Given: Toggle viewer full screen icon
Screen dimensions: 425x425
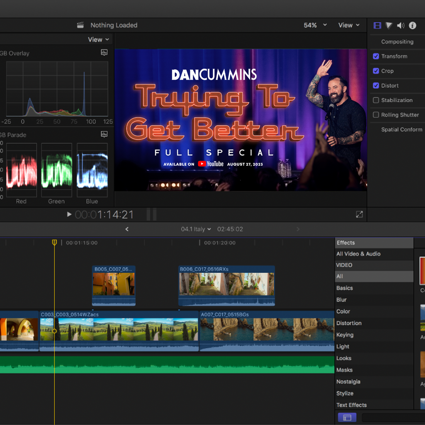Looking at the screenshot, I should pyautogui.click(x=359, y=214).
